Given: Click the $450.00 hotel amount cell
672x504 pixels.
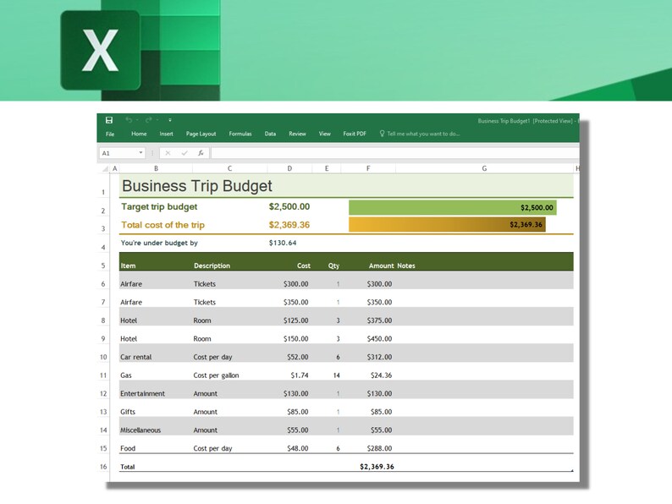Looking at the screenshot, I should 379,339.
